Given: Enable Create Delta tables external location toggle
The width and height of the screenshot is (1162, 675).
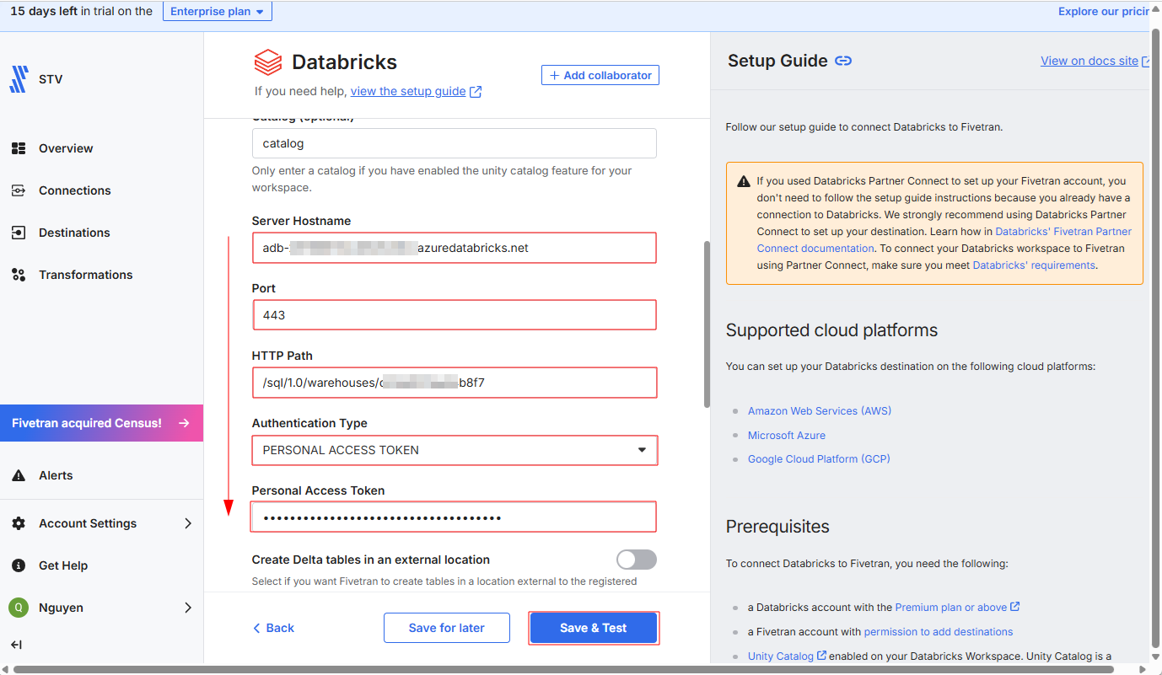Looking at the screenshot, I should click(636, 560).
